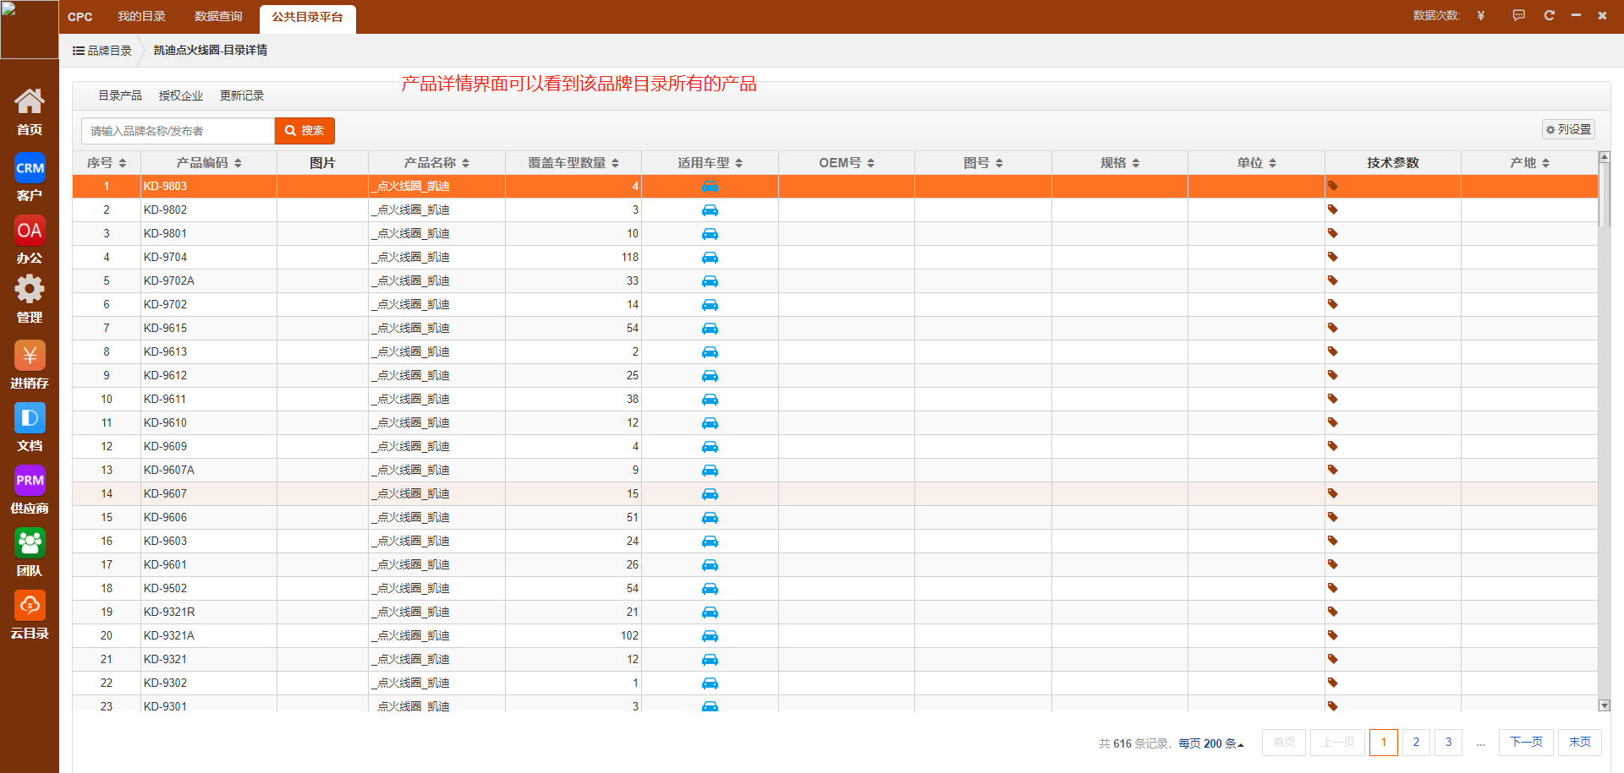
Task: Click the car icon for KD-9803
Action: [710, 186]
